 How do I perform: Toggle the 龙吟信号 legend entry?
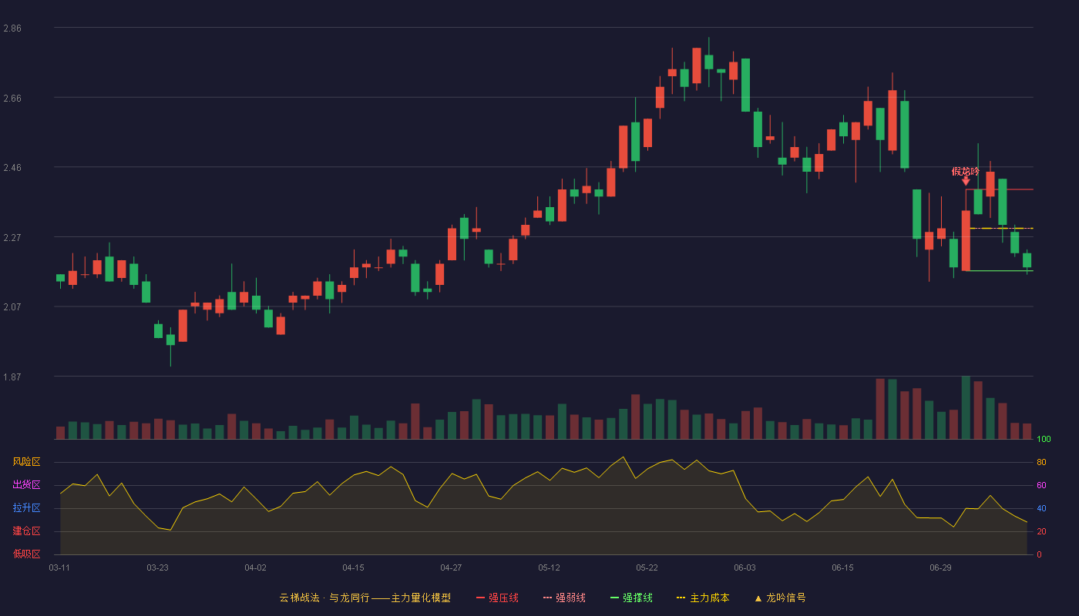pyautogui.click(x=779, y=598)
